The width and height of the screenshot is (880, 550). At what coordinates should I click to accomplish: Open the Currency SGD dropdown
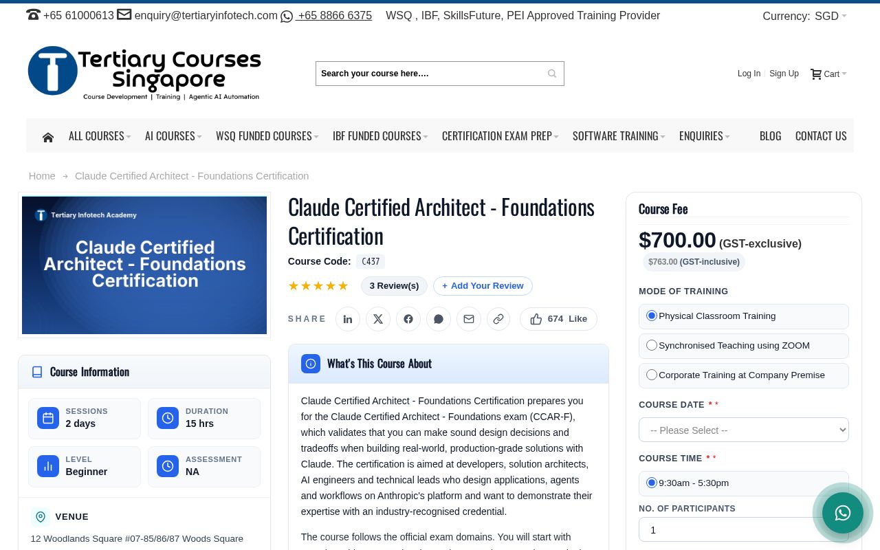830,16
